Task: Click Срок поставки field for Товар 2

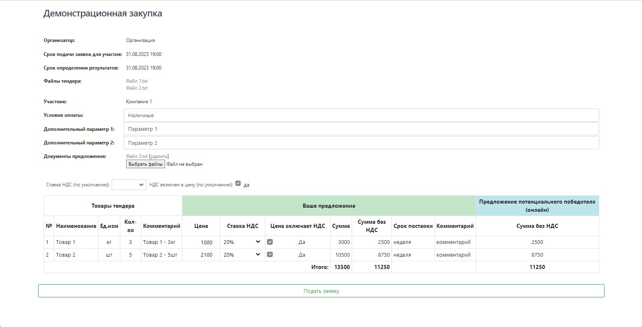Action: [412, 255]
